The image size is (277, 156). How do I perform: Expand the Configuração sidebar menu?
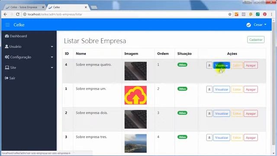(x=29, y=57)
